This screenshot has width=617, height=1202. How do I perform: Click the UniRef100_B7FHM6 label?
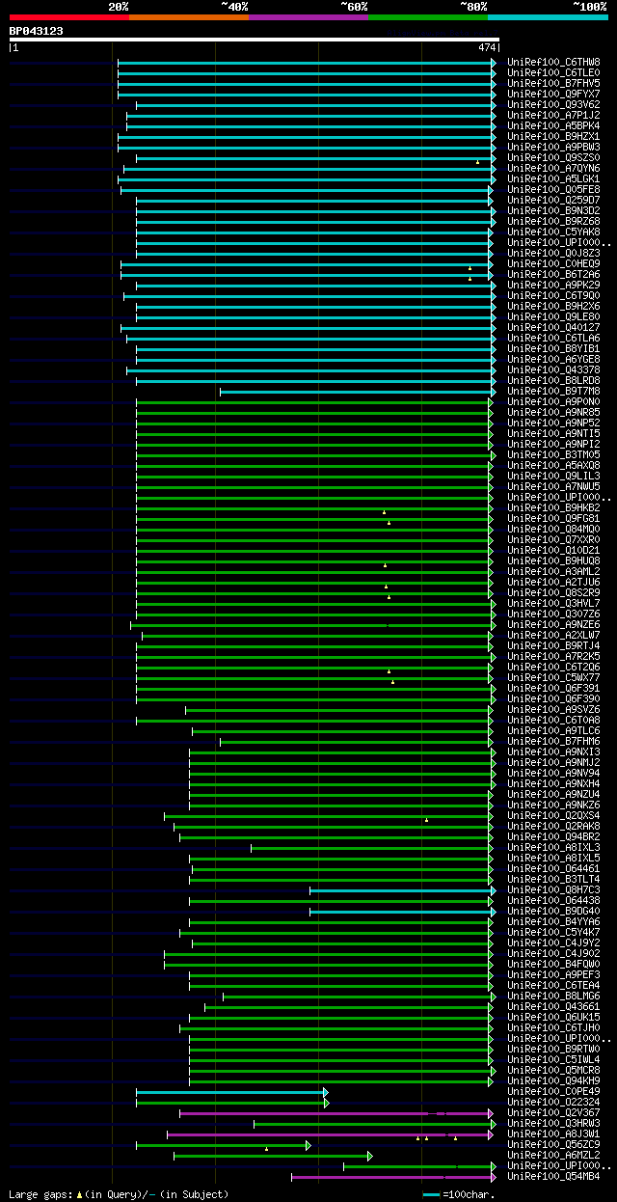pos(553,741)
